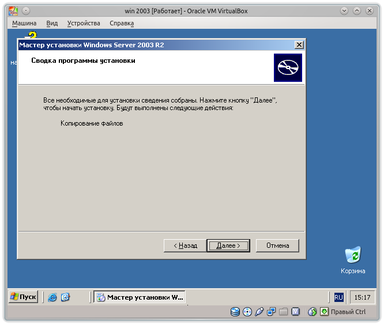The image size is (384, 325).
Task: Click the mouse integration status icon
Action: click(313, 312)
